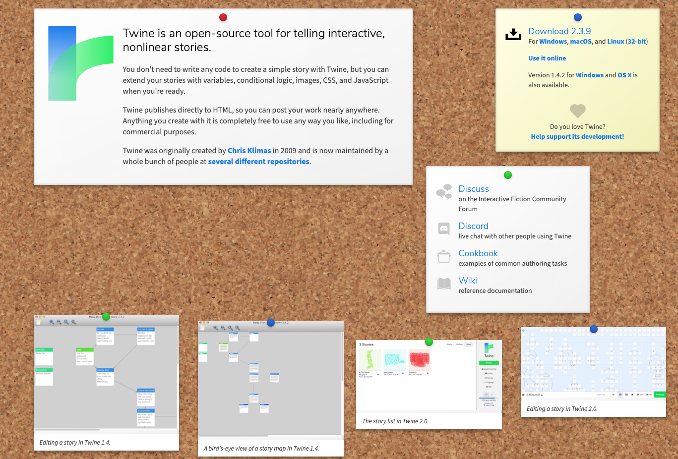Open the Discord chat link
Image resolution: width=678 pixels, height=459 pixels.
(473, 226)
